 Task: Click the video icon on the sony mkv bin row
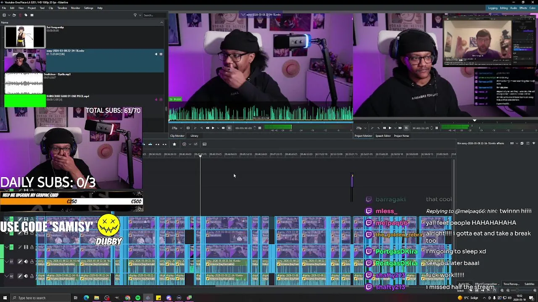[161, 54]
